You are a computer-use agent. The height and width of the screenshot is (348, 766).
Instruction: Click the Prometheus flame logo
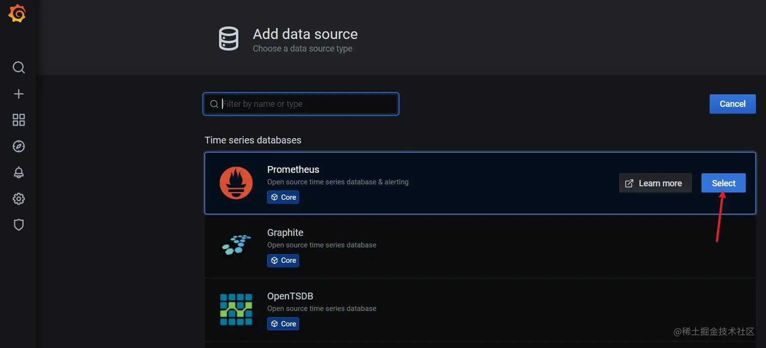pos(236,183)
